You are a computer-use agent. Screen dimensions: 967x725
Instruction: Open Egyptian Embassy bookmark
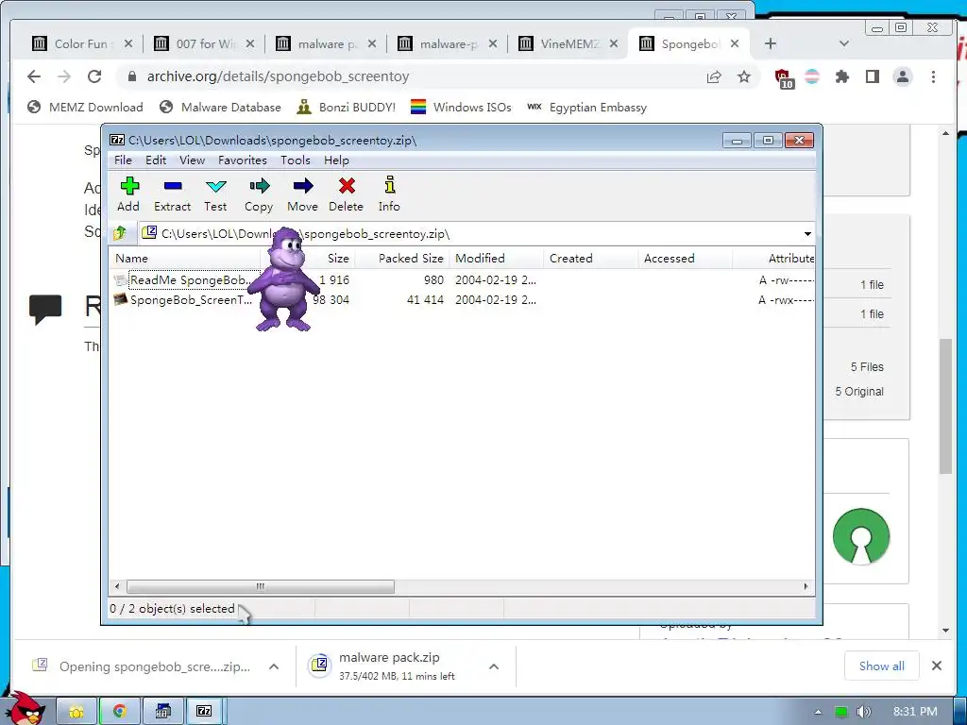click(x=587, y=108)
